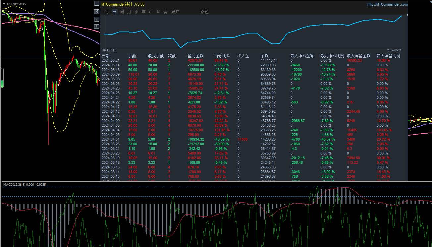Open the USDJPY,M15 chart dropdown arrow
The height and width of the screenshot is (247, 432).
4,4
